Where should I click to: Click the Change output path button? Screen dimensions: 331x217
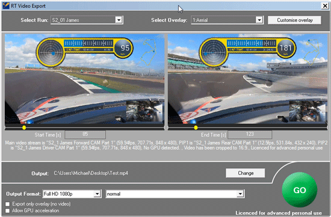(246, 173)
